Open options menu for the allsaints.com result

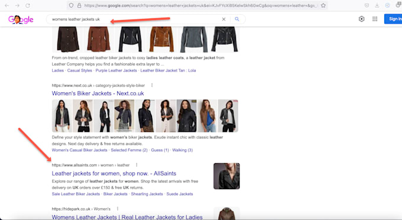tap(137, 165)
